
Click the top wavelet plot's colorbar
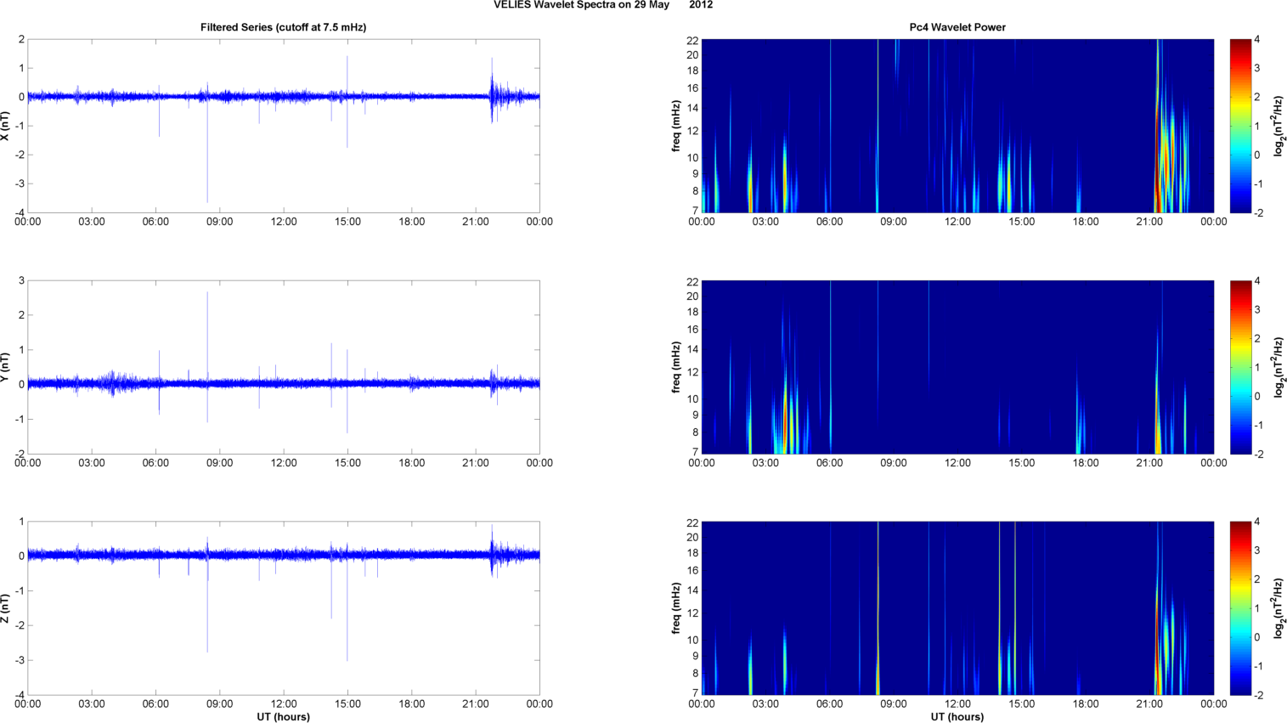[x=1240, y=126]
